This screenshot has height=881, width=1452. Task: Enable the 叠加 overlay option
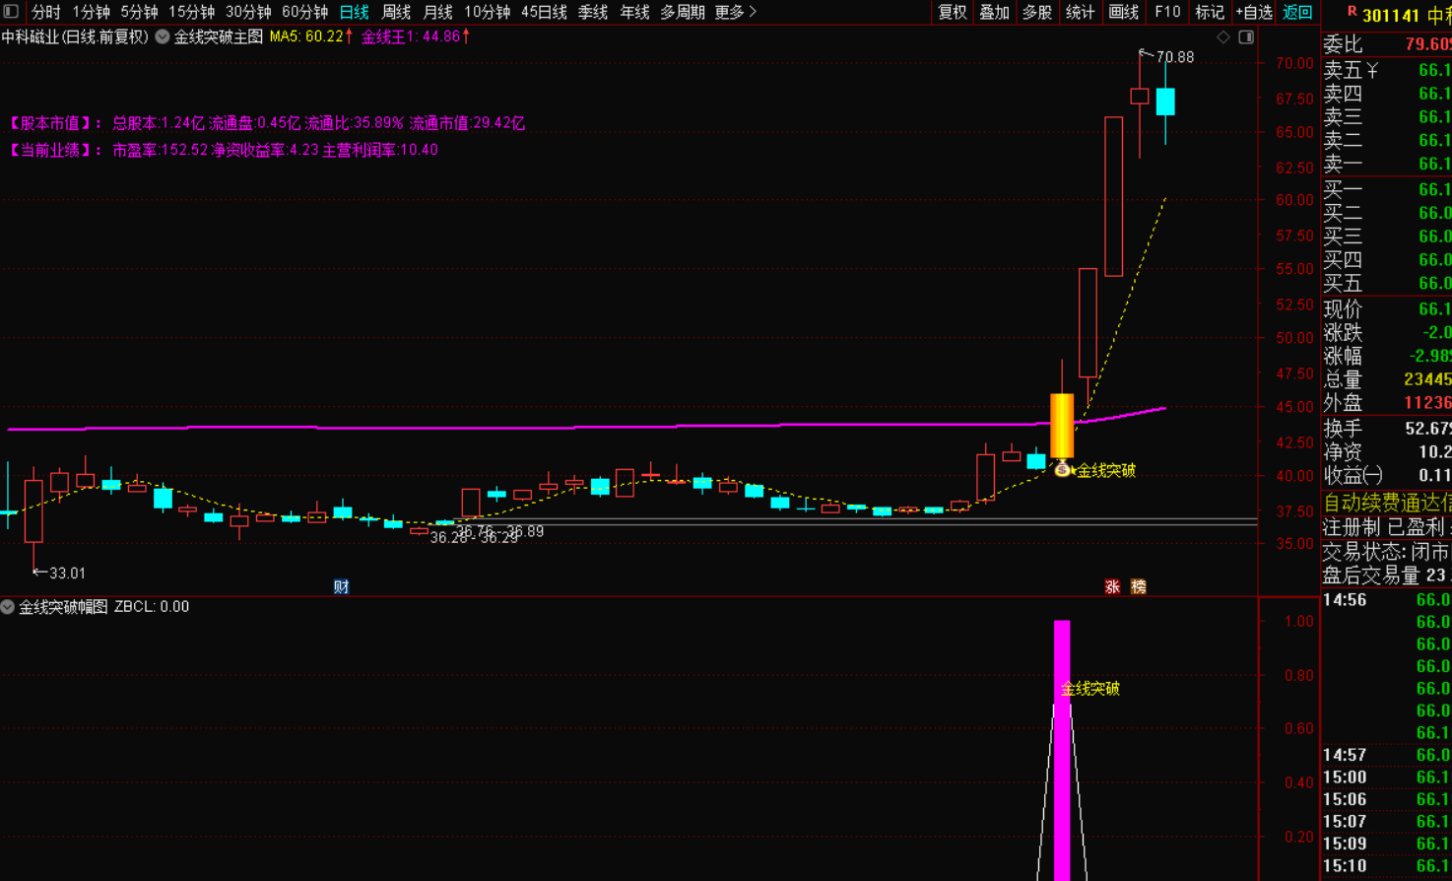pyautogui.click(x=994, y=12)
